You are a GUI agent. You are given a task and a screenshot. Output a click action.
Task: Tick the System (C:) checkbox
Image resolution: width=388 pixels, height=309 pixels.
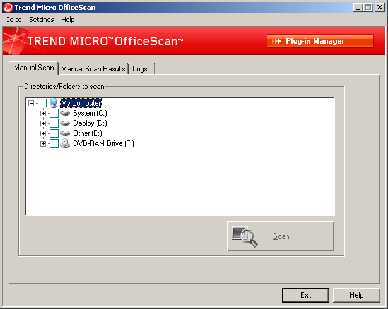[54, 113]
